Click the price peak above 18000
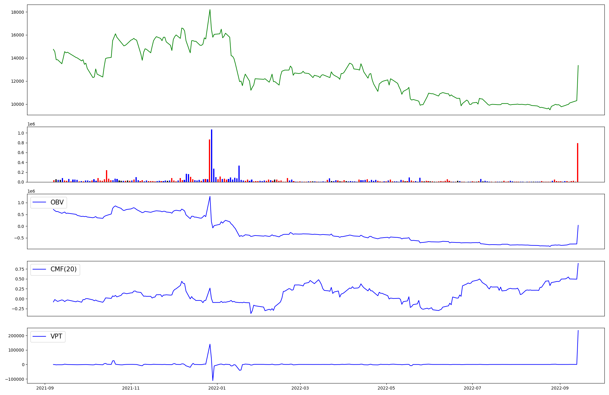The image size is (609, 395). [x=210, y=10]
